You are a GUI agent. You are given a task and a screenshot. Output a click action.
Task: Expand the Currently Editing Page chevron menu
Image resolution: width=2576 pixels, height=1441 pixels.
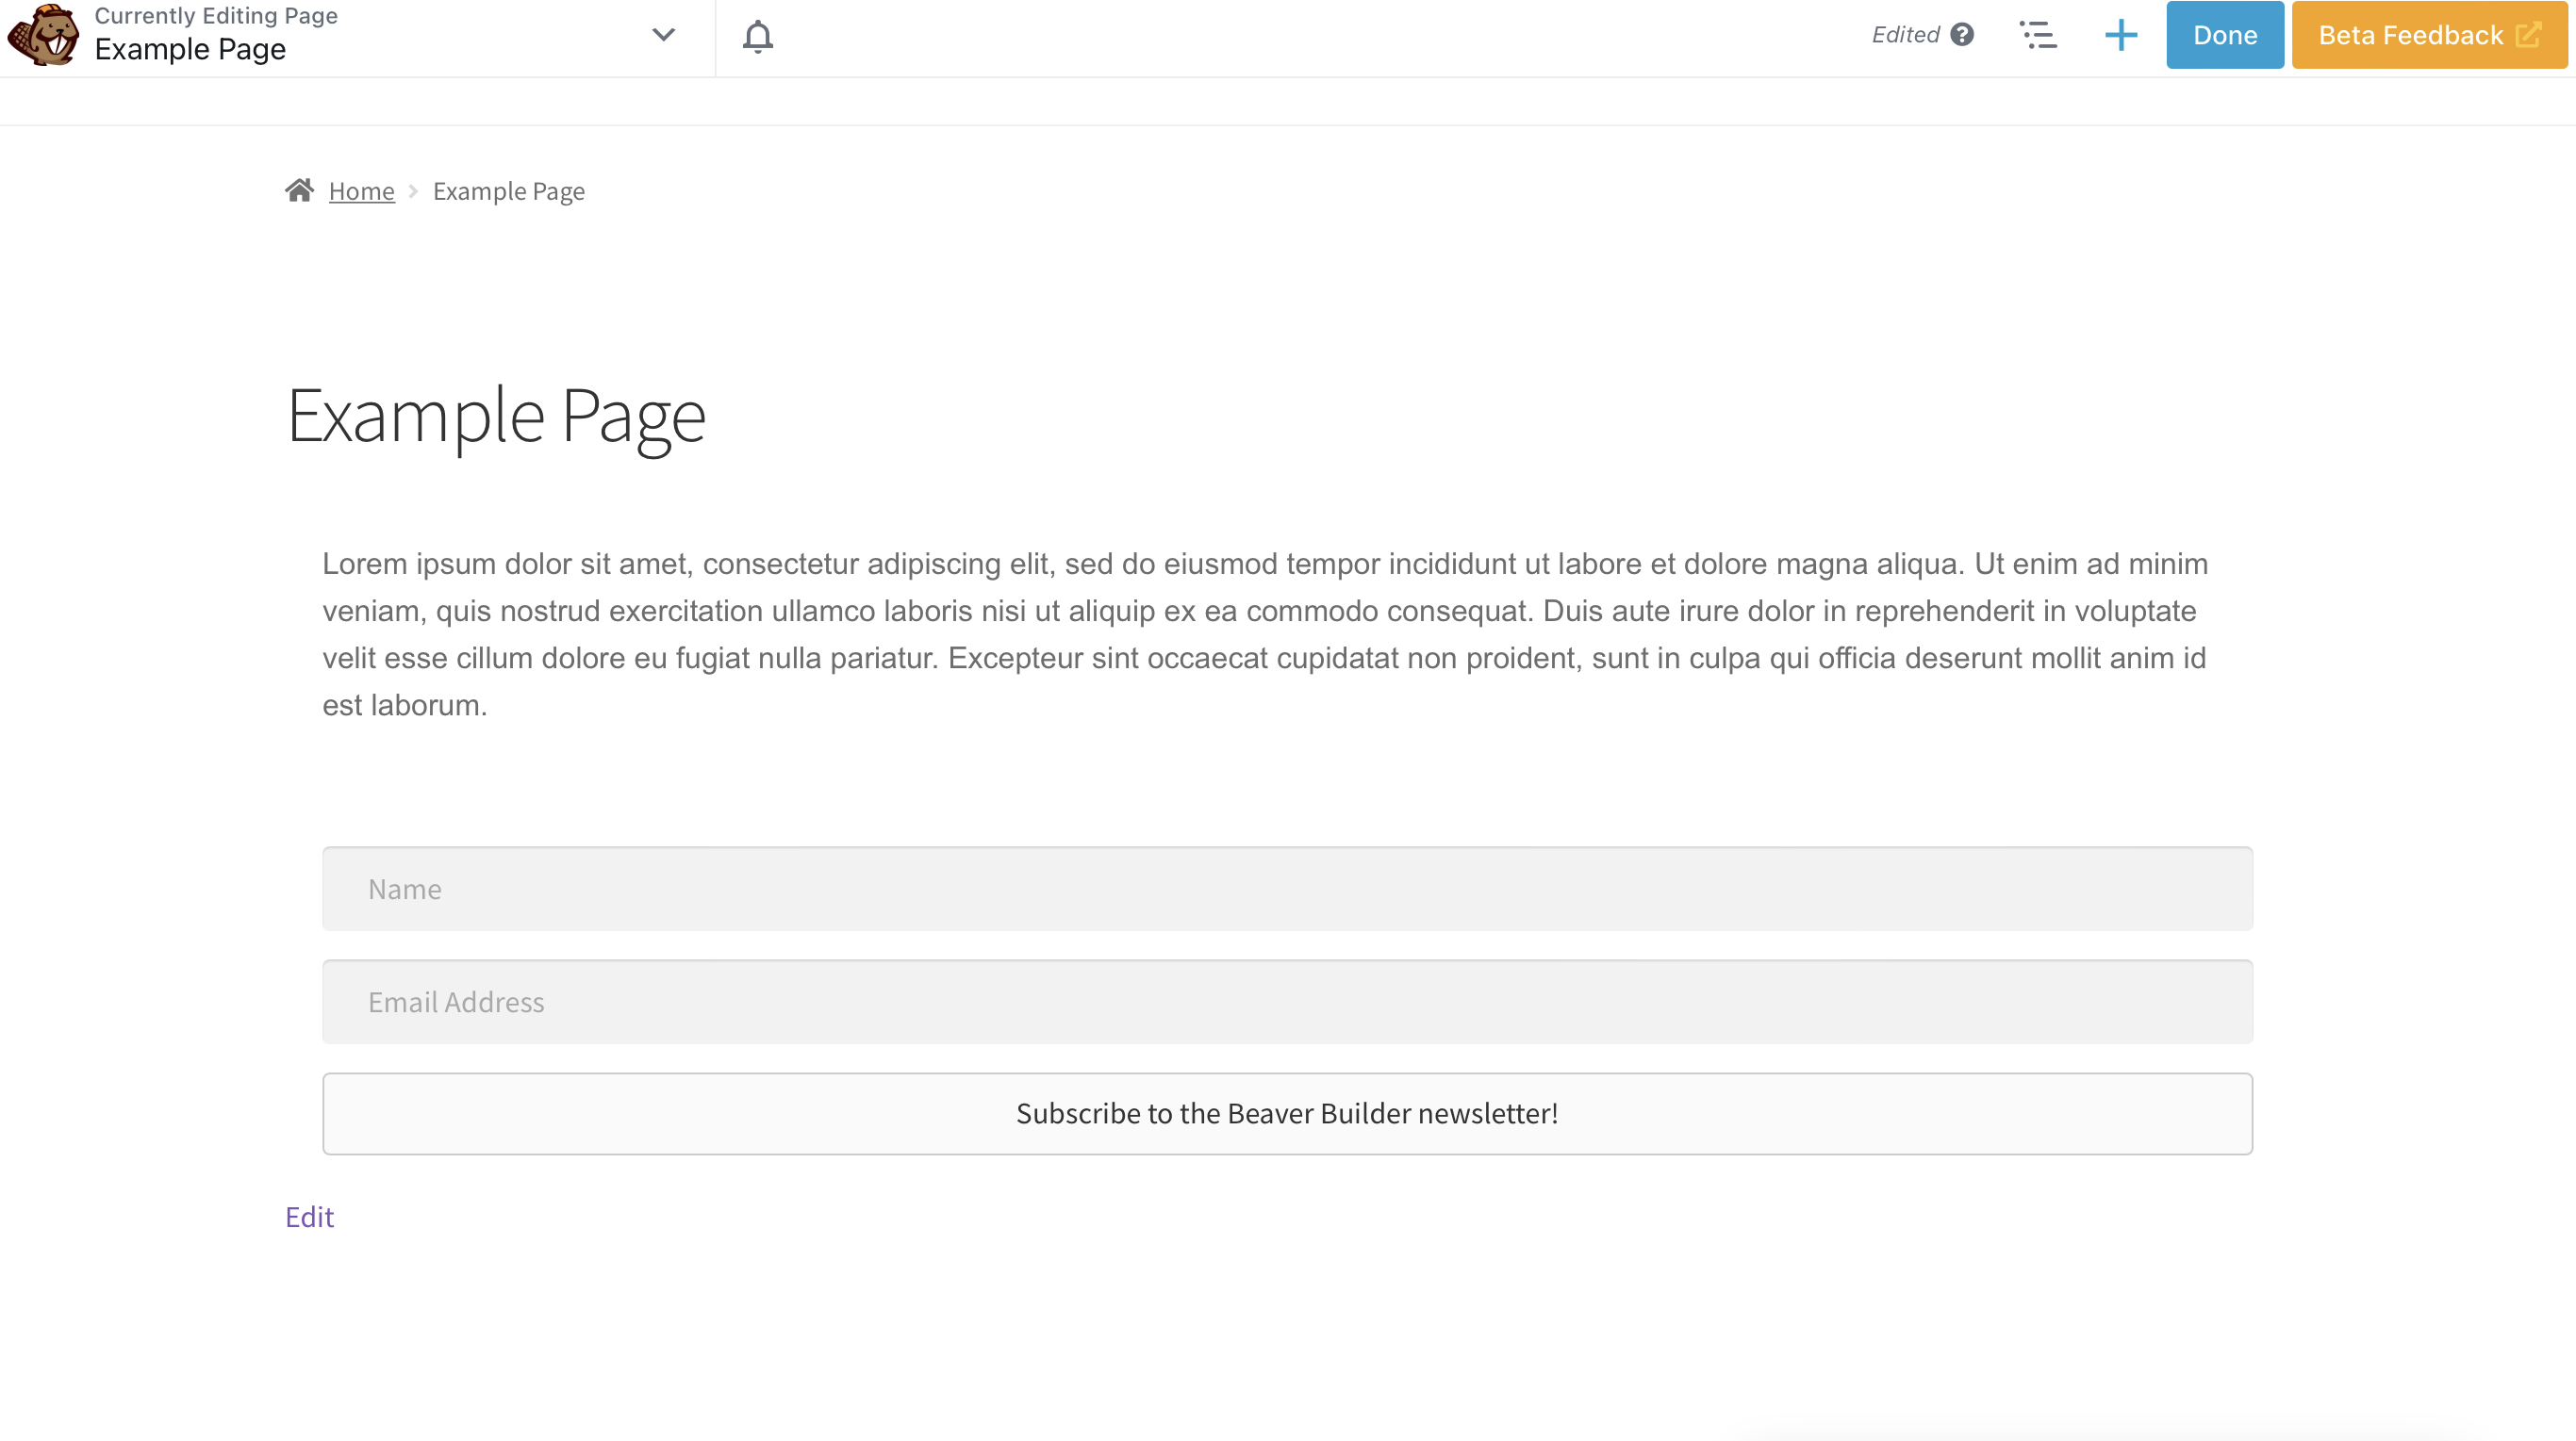pos(663,35)
